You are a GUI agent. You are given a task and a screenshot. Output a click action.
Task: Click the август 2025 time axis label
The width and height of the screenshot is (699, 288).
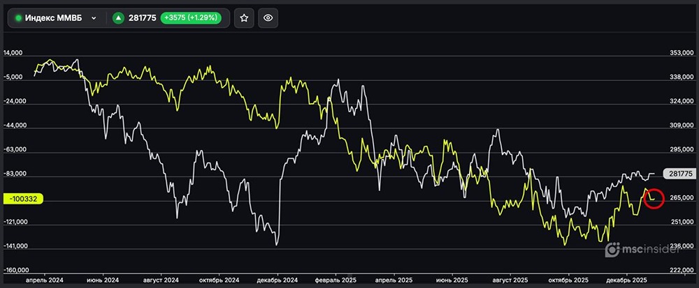[x=510, y=280]
